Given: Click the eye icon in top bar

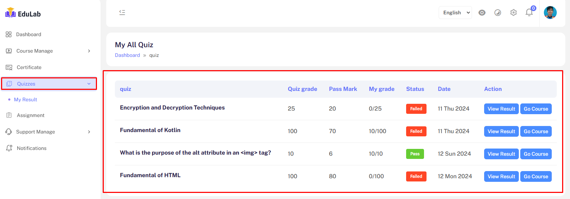Looking at the screenshot, I should pyautogui.click(x=482, y=13).
